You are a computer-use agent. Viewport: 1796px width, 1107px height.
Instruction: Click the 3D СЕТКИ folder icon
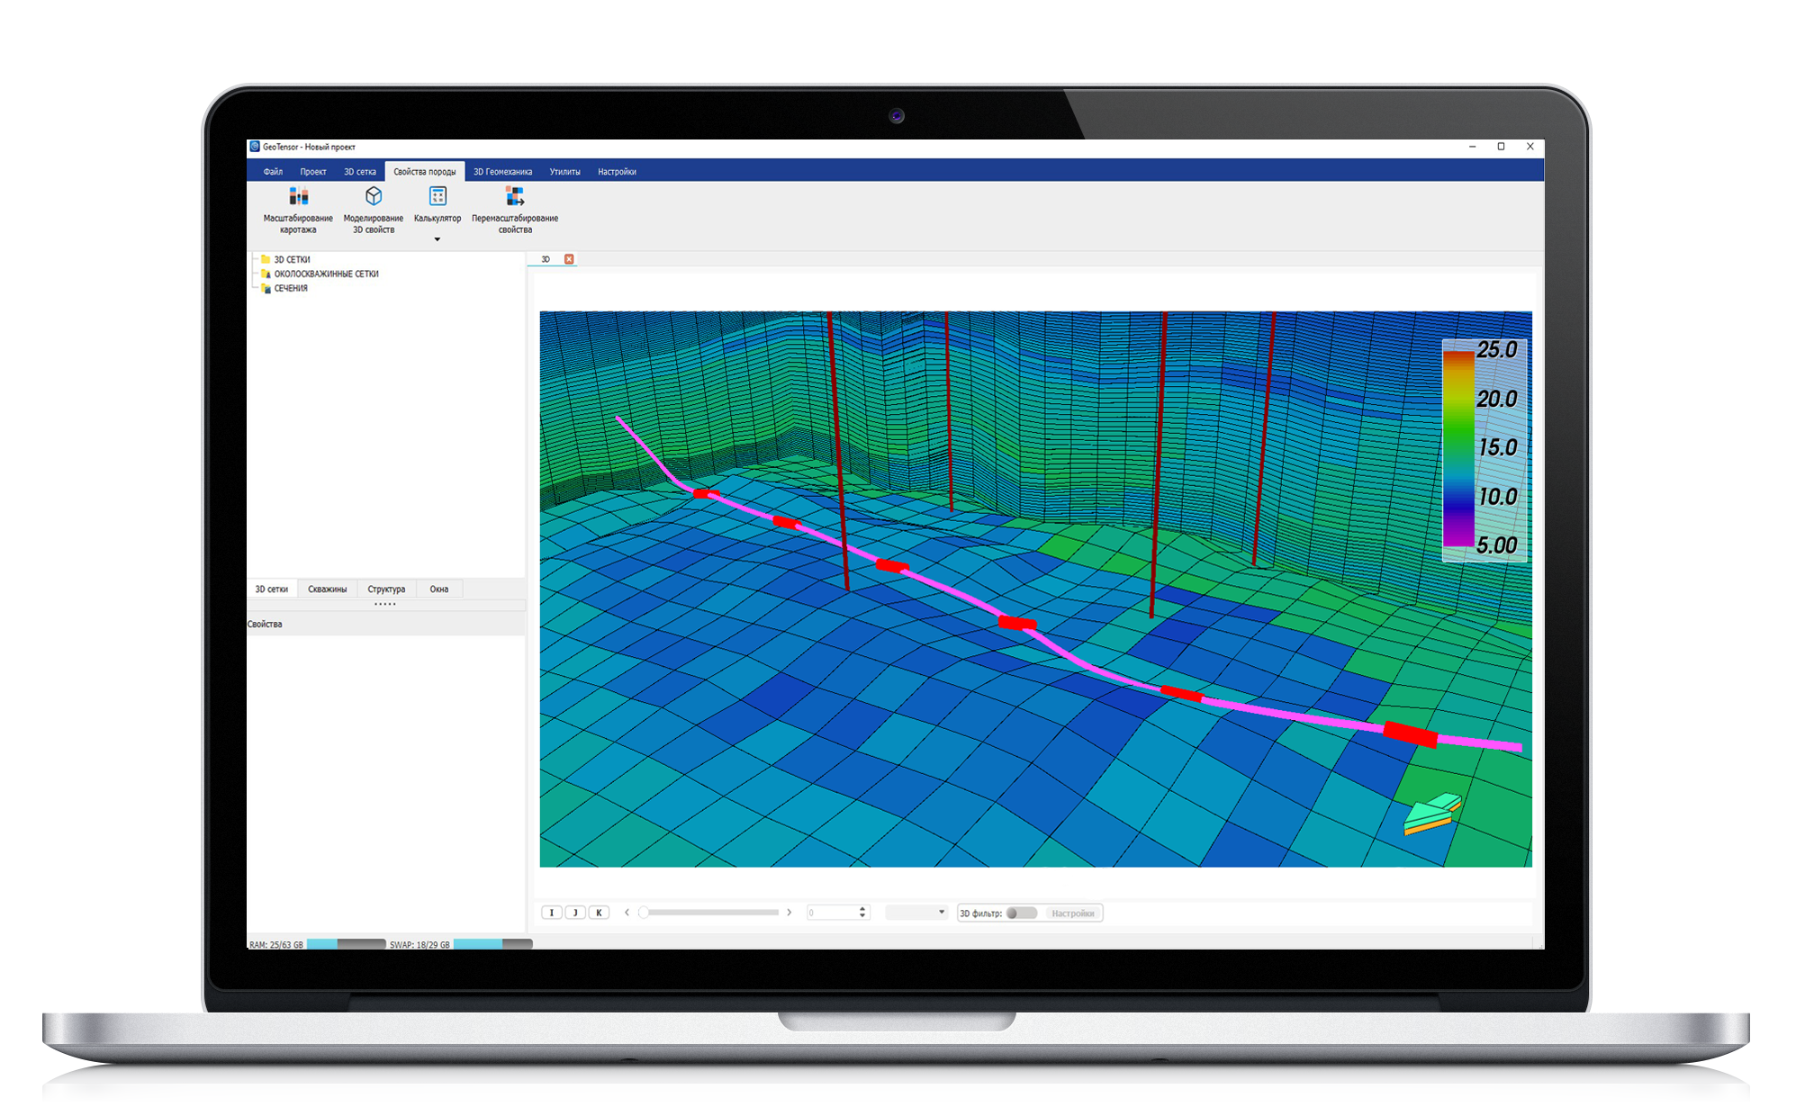[x=266, y=259]
